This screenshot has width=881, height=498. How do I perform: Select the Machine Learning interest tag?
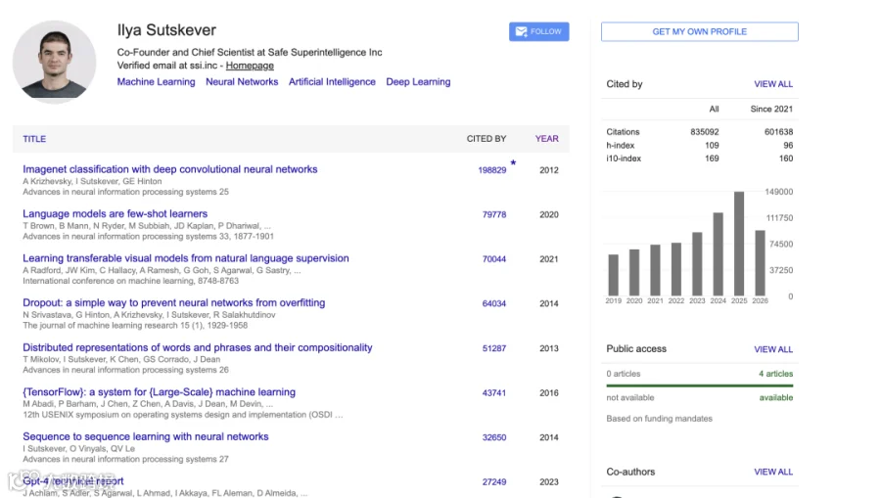[157, 82]
